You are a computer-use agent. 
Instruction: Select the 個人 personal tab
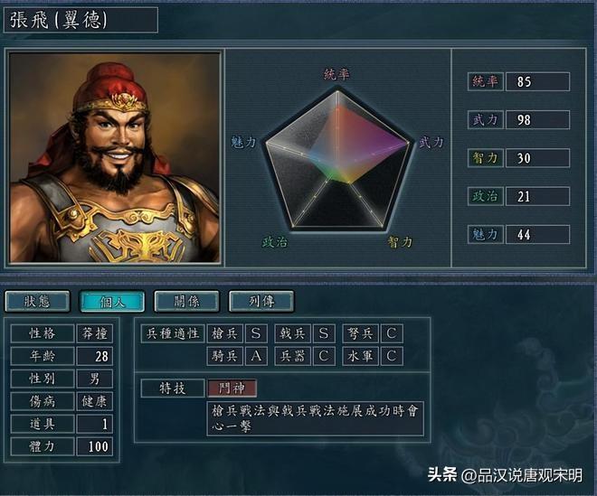click(112, 302)
